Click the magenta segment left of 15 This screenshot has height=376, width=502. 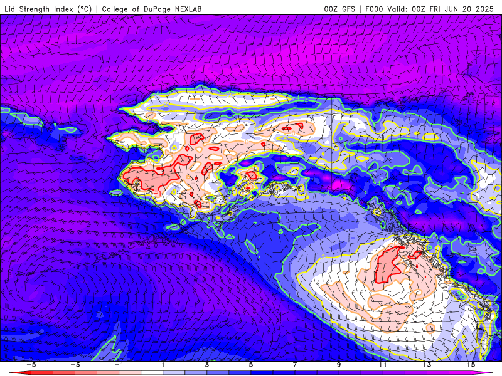point(460,373)
